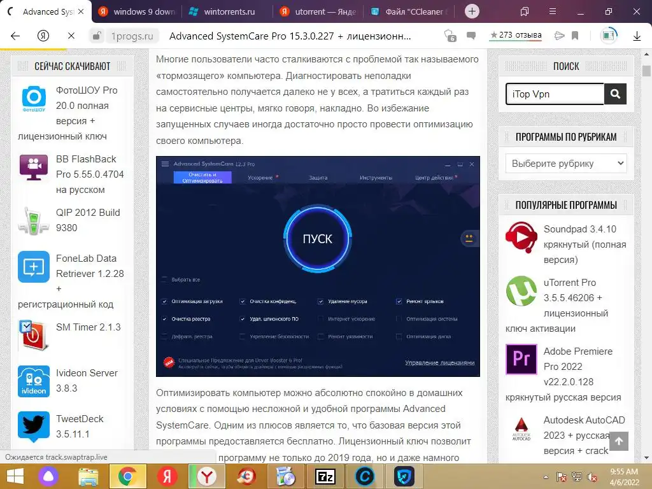Expand the Выберите рубрику dropdown

pos(566,164)
